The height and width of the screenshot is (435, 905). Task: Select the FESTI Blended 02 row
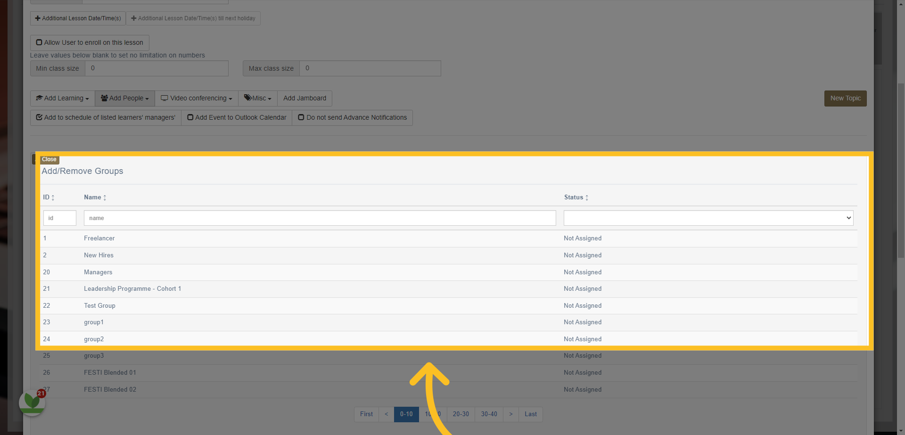tap(449, 390)
